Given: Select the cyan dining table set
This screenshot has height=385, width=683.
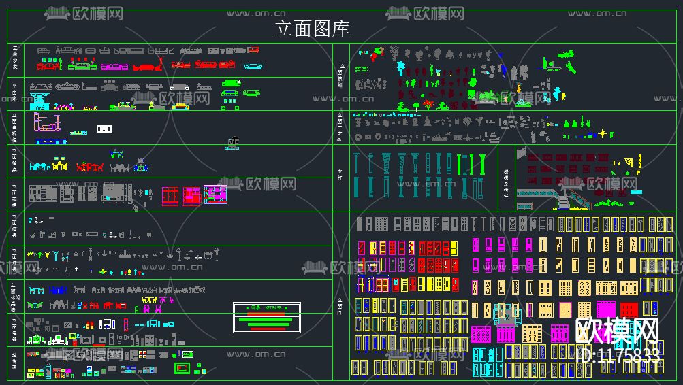Looking at the screenshot, I should coord(40,166).
